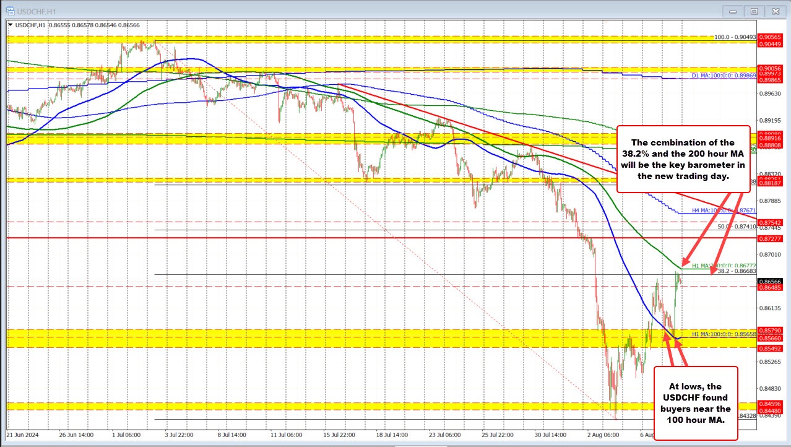Image resolution: width=791 pixels, height=447 pixels.
Task: Click the 0.87010 price axis value
Action: [771, 254]
